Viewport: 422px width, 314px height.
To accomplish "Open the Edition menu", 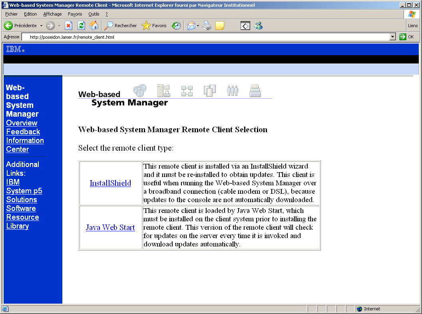I will tap(30, 14).
